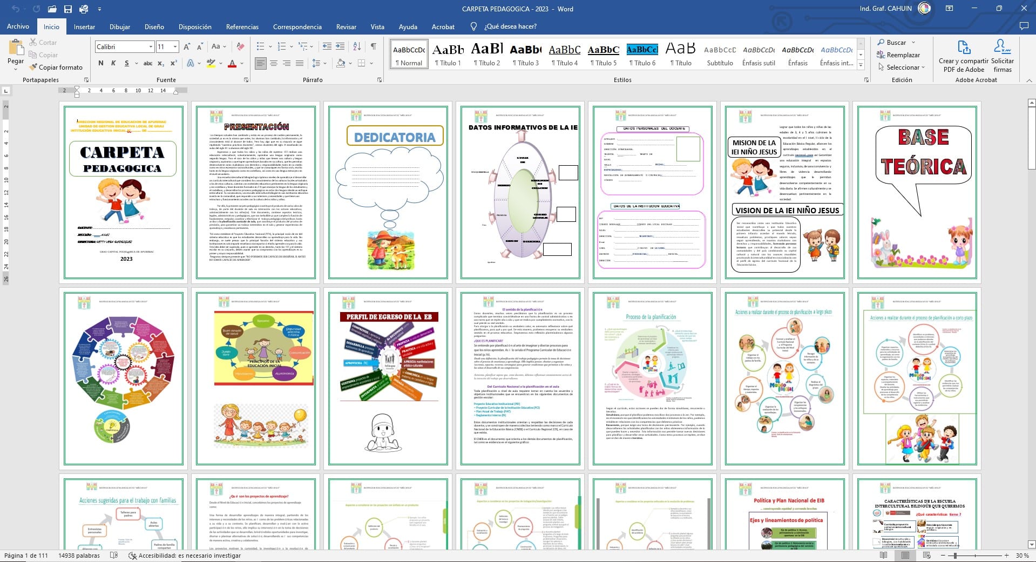Click Crear y compartir PDF de Adobe
Viewport: 1036px width, 562px height.
point(964,56)
